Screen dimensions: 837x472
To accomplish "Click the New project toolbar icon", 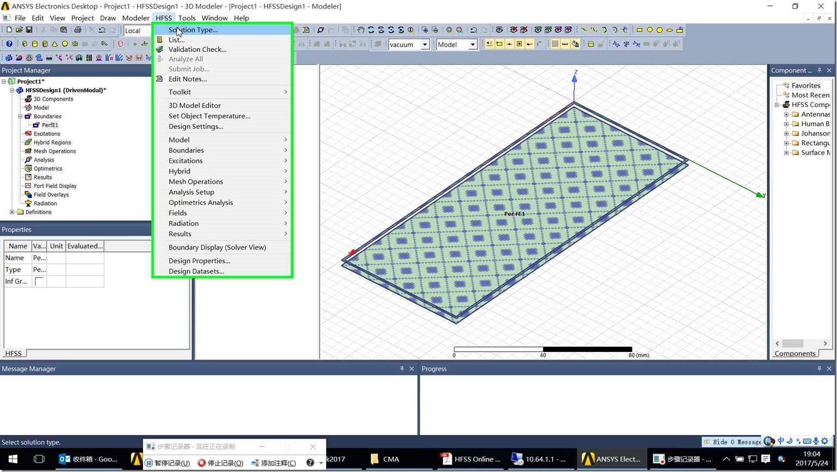I will coord(9,30).
